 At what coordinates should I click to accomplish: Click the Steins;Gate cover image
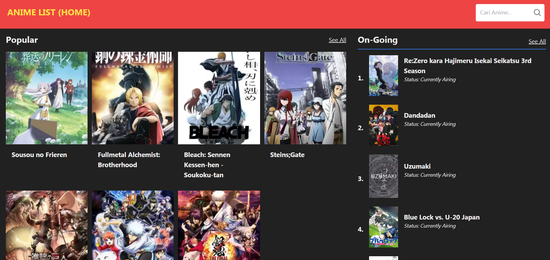click(x=305, y=98)
